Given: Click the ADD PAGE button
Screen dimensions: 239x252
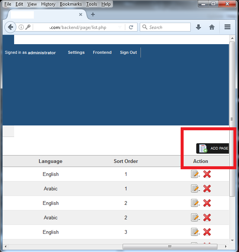Looking at the screenshot, I should point(213,148).
